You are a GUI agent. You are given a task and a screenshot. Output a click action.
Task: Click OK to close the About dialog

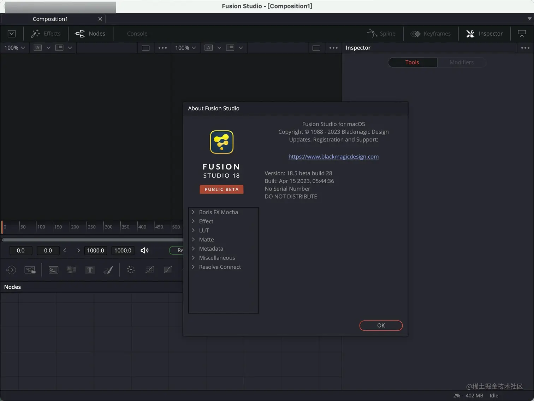(381, 325)
